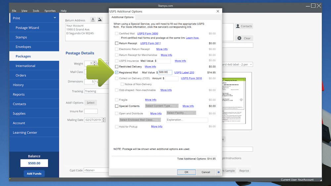Viewport: 331px width, 186px height.
Task: Open the Favorites menu
Action: pos(50,11)
